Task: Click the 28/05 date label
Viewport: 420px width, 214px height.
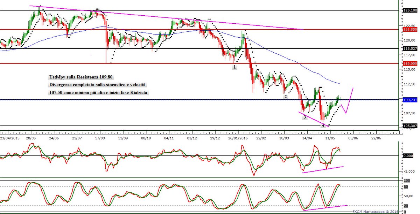Action: (31, 138)
